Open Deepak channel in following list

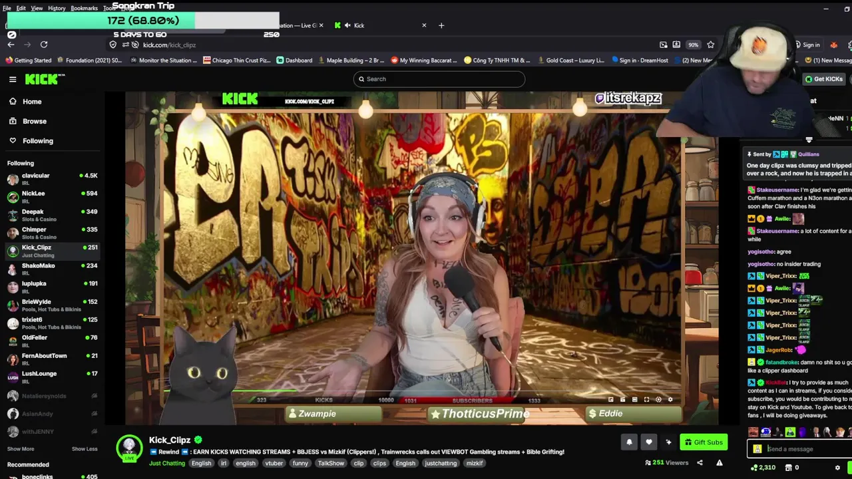click(52, 215)
